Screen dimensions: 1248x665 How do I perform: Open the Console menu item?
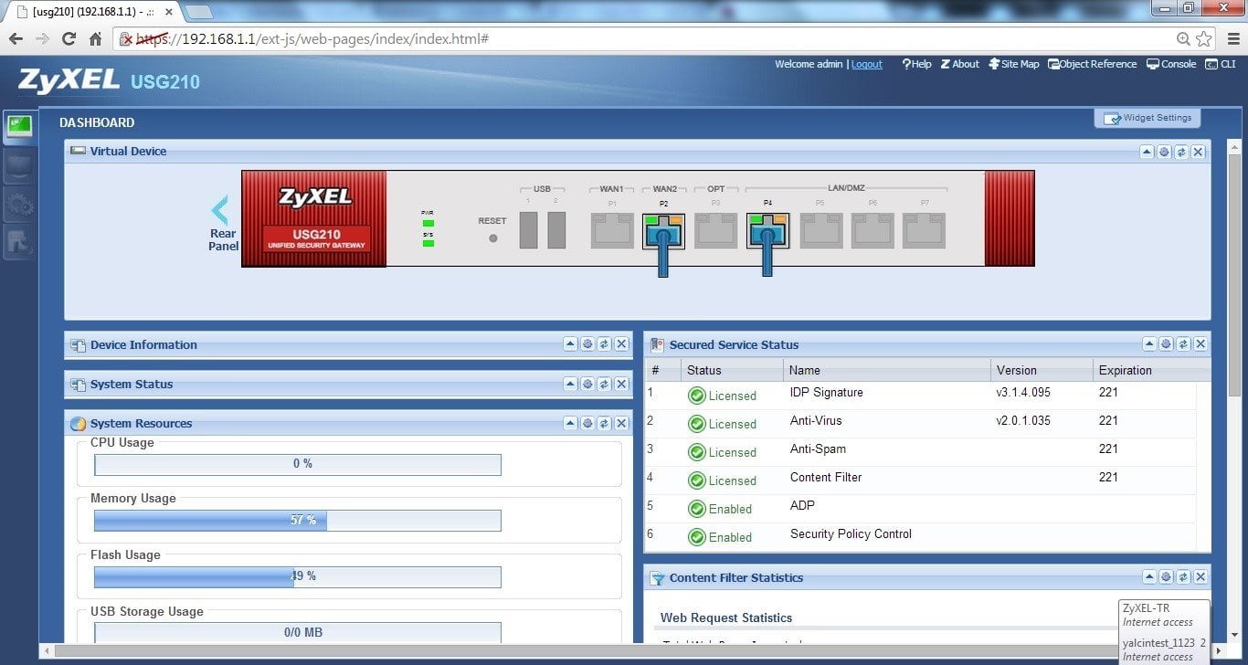[x=1171, y=64]
